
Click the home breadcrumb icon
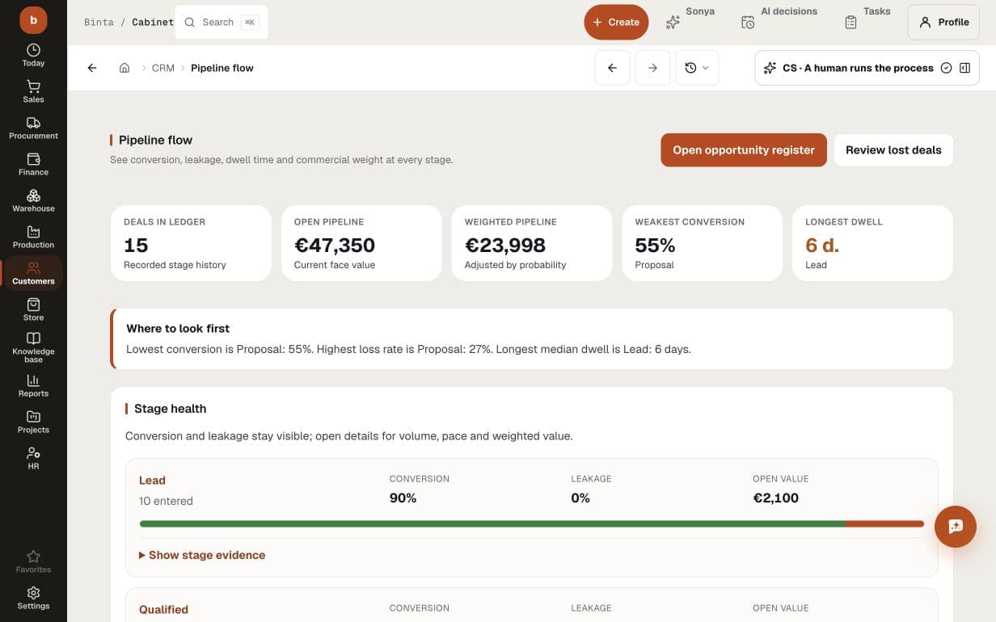tap(124, 68)
